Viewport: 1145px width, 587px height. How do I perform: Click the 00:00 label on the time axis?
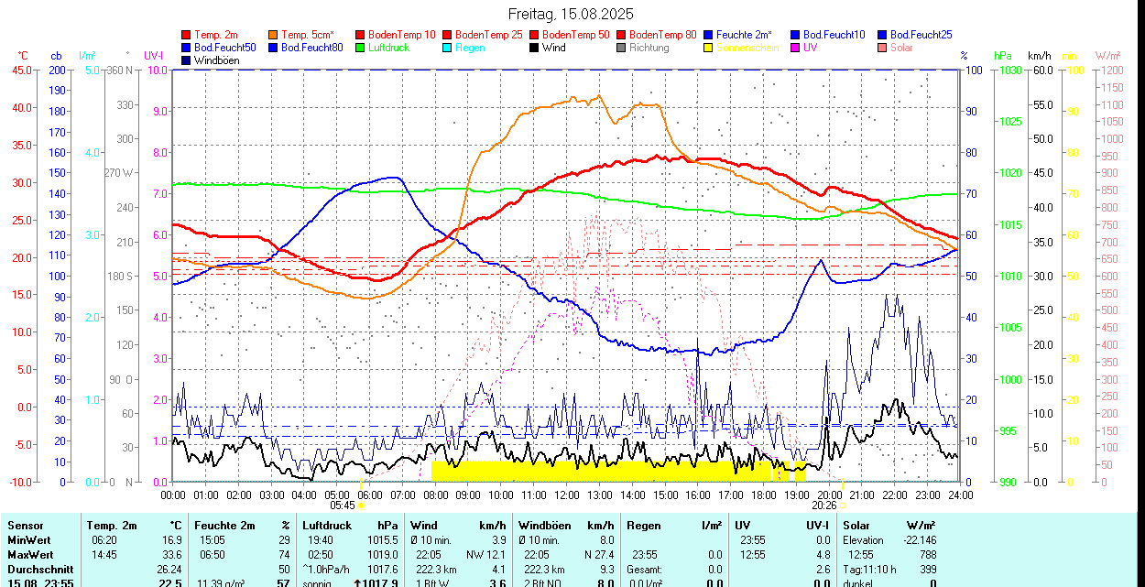point(173,495)
